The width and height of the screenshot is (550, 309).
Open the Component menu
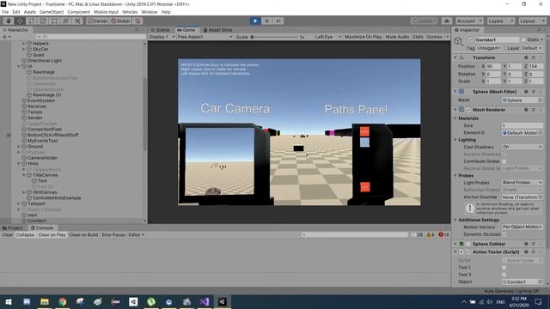coord(78,12)
